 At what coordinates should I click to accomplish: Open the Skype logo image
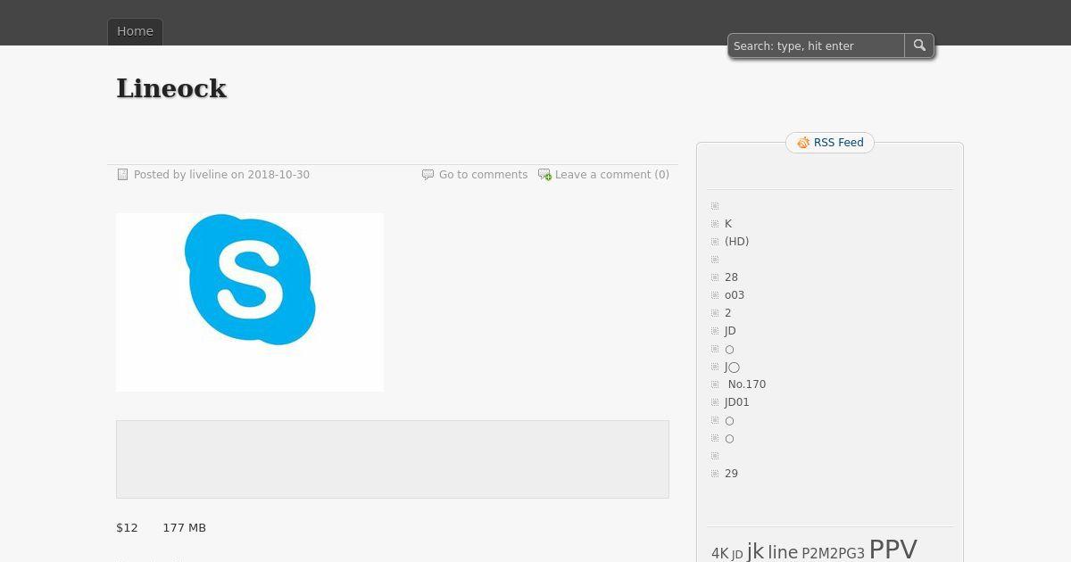[x=250, y=302]
